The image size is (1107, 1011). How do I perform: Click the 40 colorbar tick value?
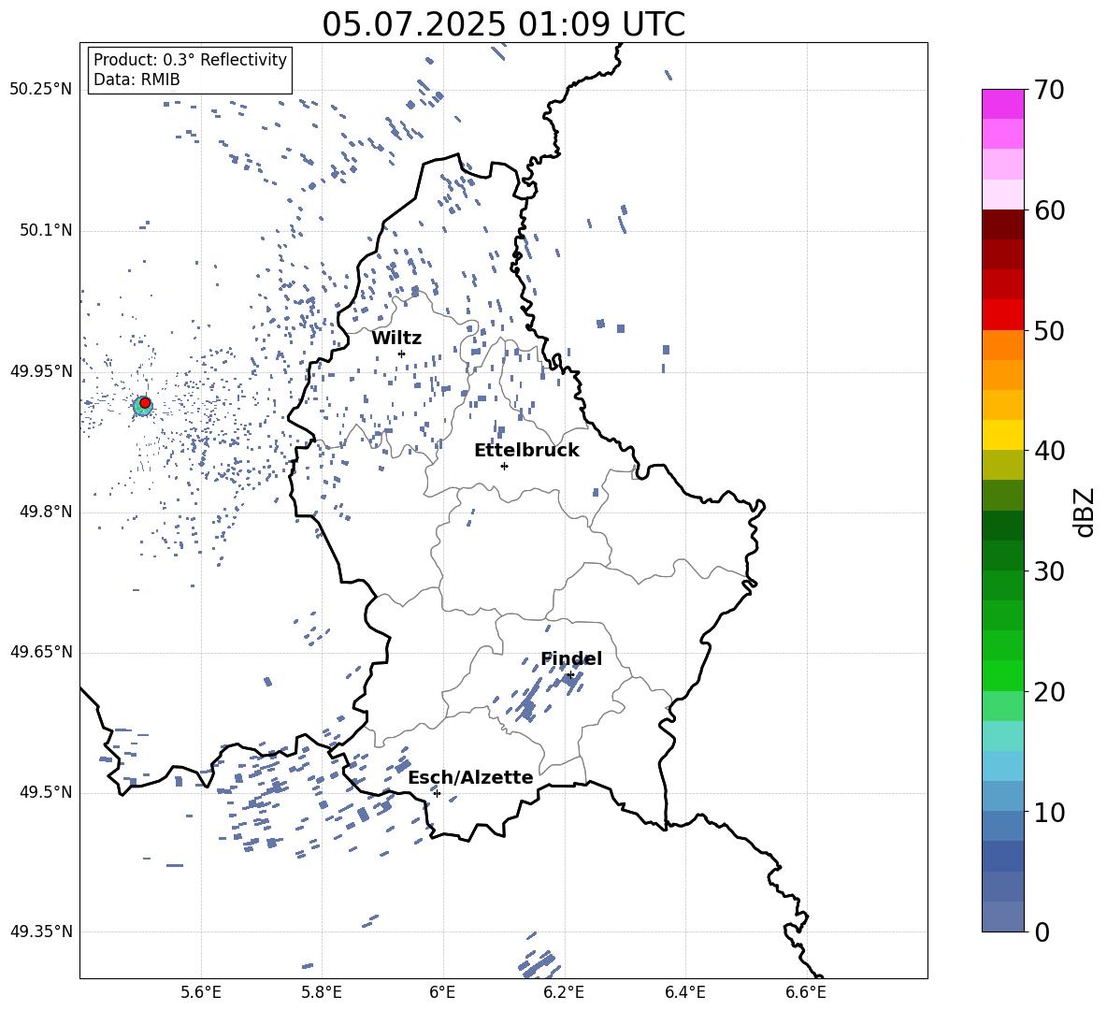tap(1049, 451)
